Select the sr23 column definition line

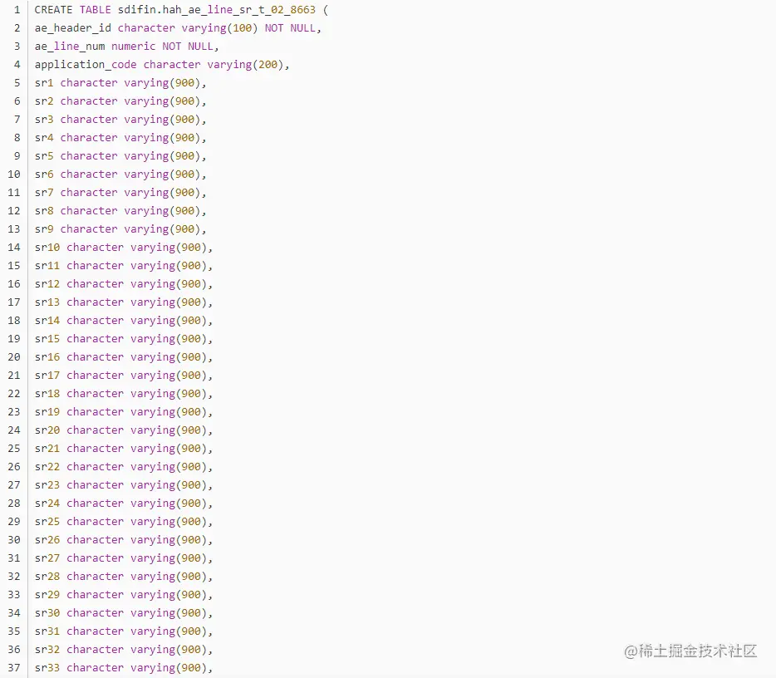pyautogui.click(x=124, y=486)
